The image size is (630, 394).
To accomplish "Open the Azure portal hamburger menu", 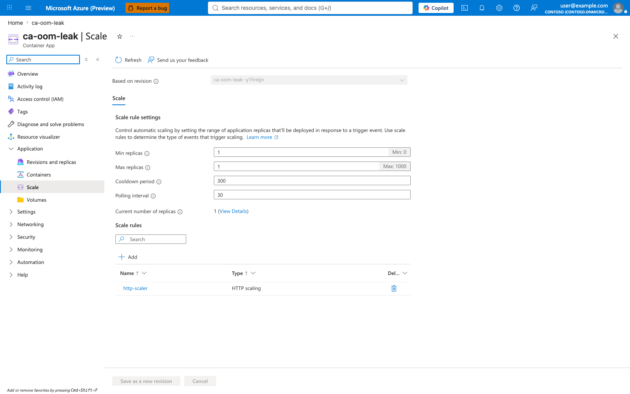I will 28,8.
